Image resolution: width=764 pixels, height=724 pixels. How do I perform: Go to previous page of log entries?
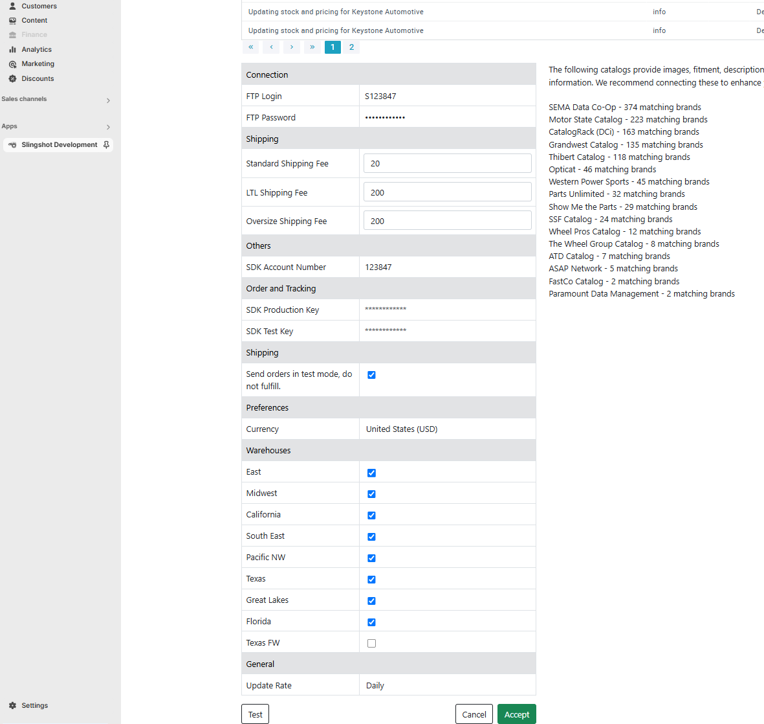(272, 47)
